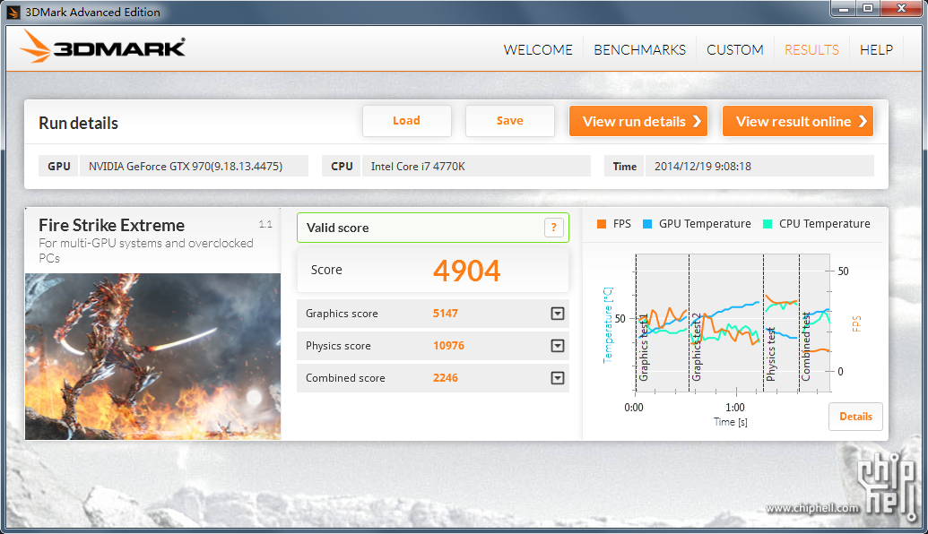Click the Physics test section in chart
The image size is (928, 534).
(x=781, y=323)
